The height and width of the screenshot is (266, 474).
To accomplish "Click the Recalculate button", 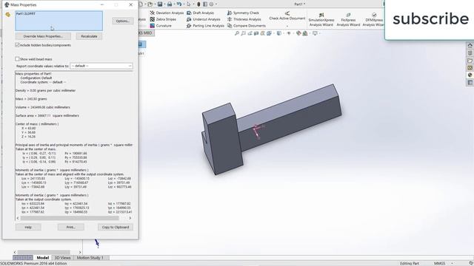I will tap(89, 36).
